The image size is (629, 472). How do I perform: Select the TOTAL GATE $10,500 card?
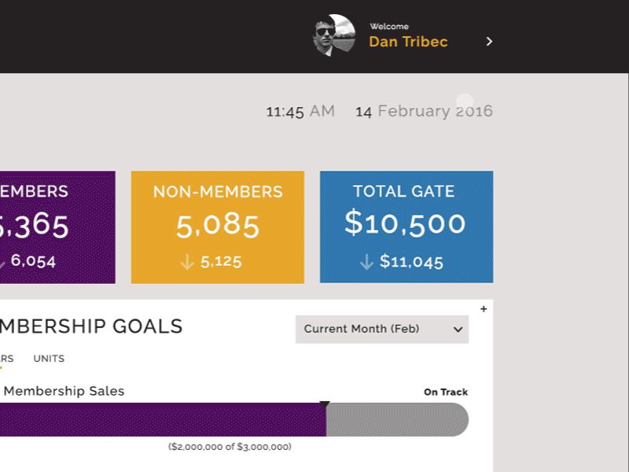tap(406, 226)
